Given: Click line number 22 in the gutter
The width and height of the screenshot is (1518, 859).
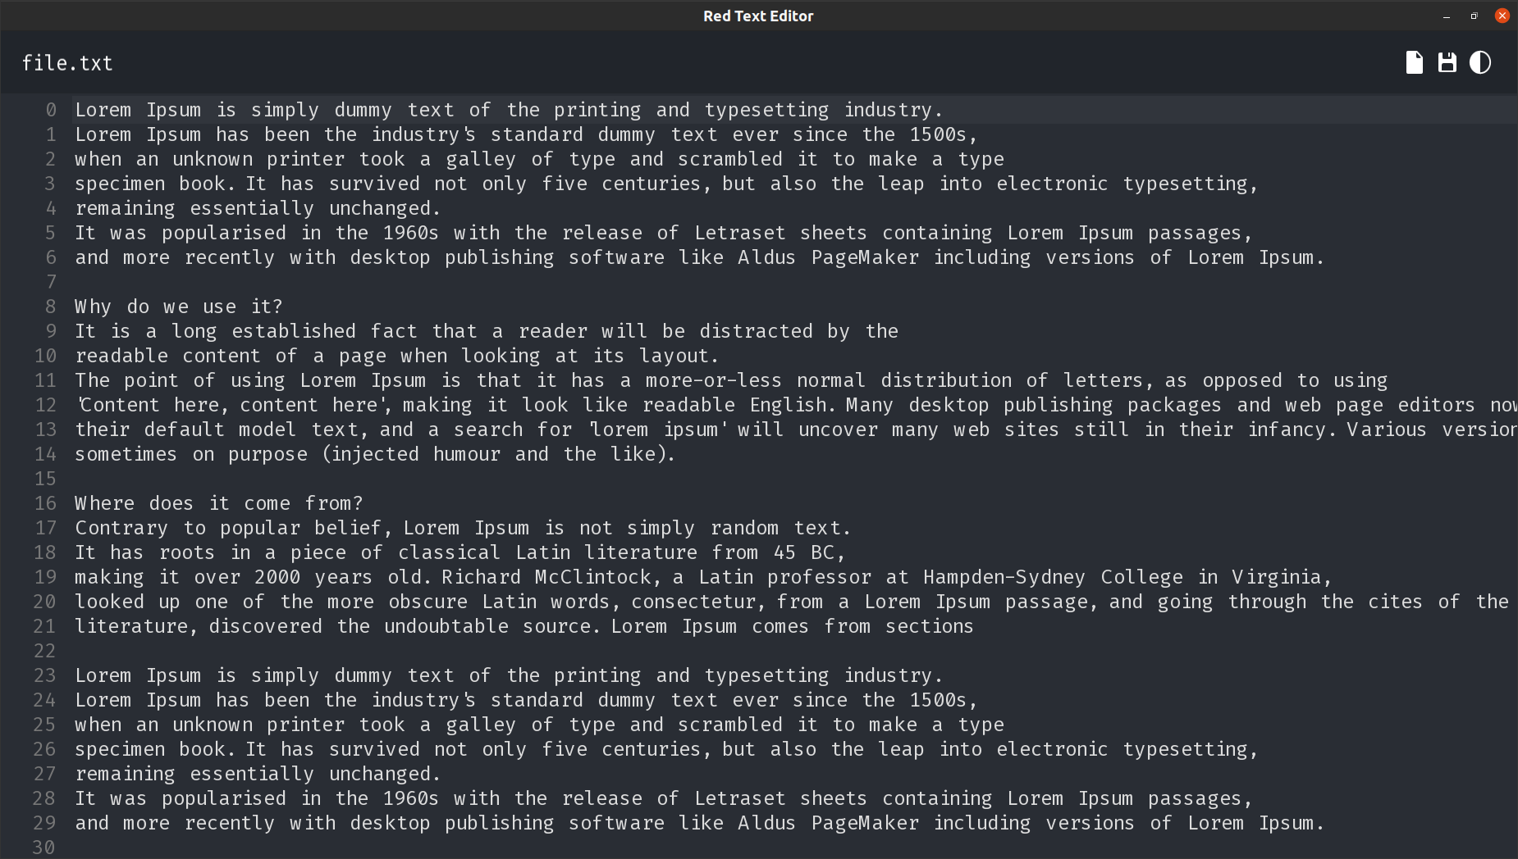Looking at the screenshot, I should coord(45,651).
